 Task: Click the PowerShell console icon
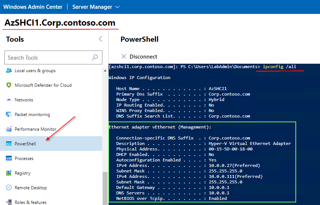click(9, 143)
